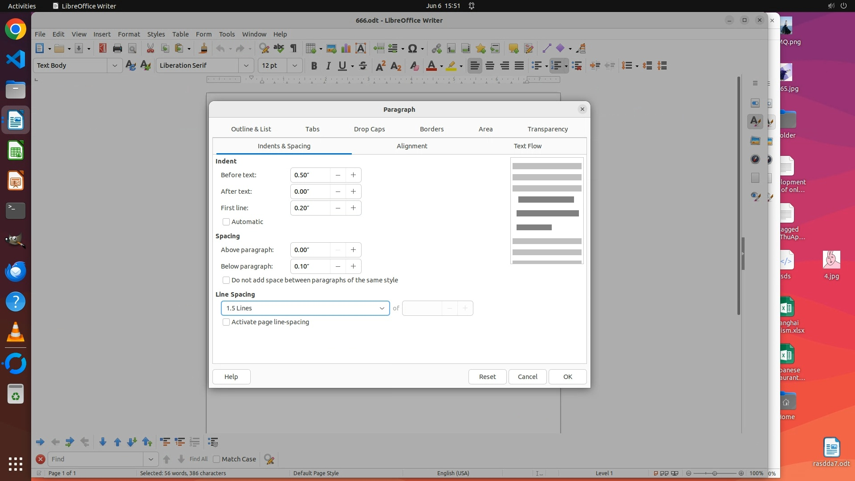Click the Reset button
The width and height of the screenshot is (855, 481).
(x=487, y=377)
